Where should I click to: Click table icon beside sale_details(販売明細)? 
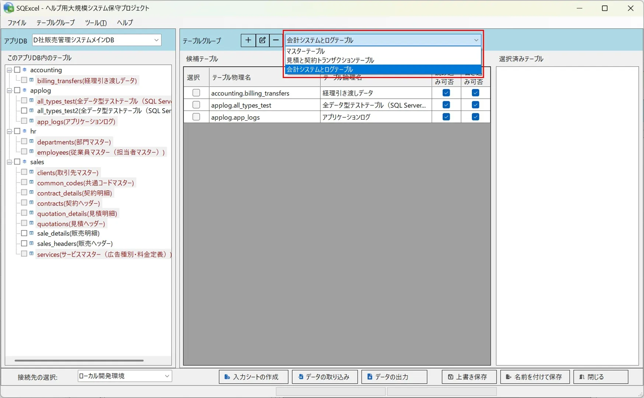pos(32,233)
